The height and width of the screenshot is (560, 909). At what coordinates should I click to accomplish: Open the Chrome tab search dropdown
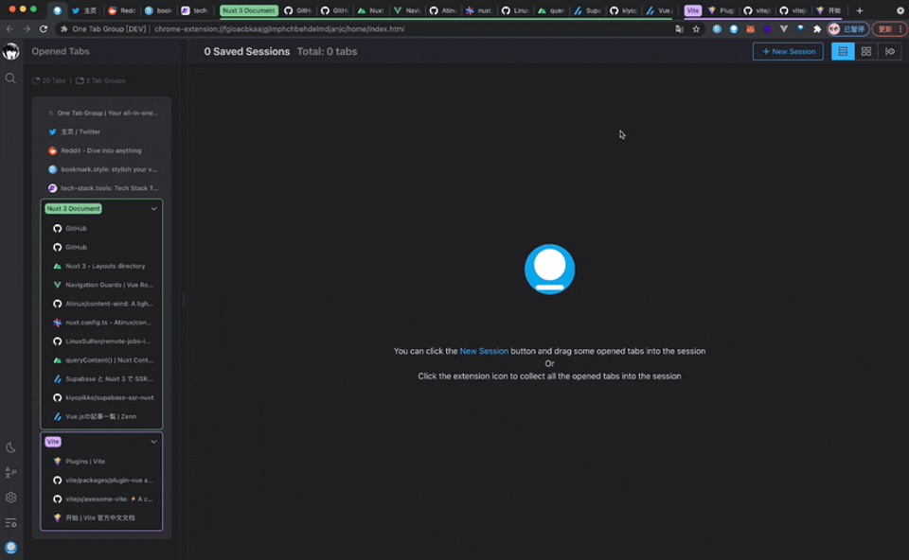point(900,10)
